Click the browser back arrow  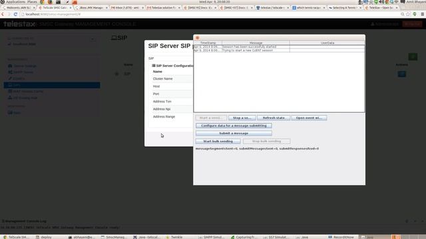[x=3, y=14]
